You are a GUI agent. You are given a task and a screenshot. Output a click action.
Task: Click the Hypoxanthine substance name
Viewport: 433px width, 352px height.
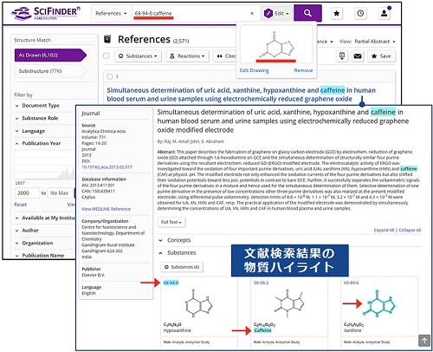point(178,330)
